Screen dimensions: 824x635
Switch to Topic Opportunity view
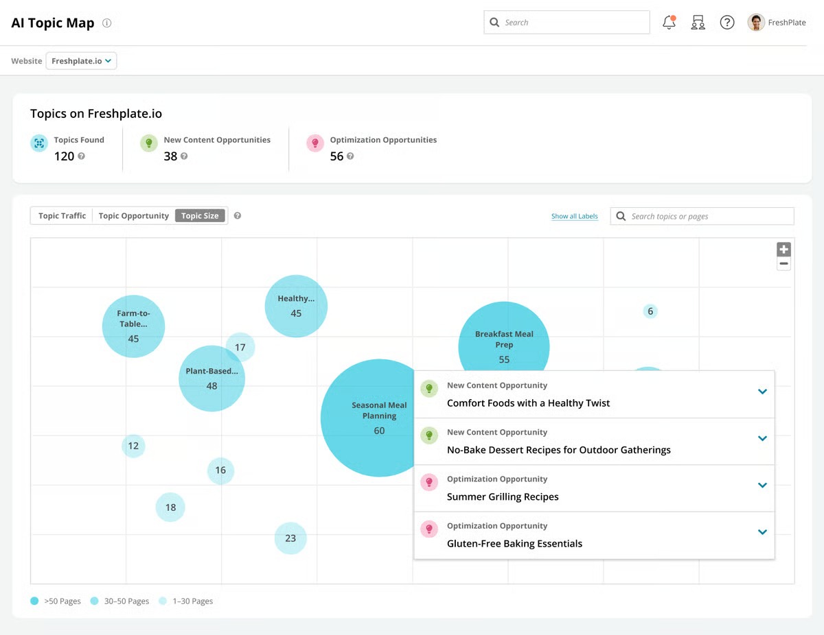pyautogui.click(x=133, y=215)
